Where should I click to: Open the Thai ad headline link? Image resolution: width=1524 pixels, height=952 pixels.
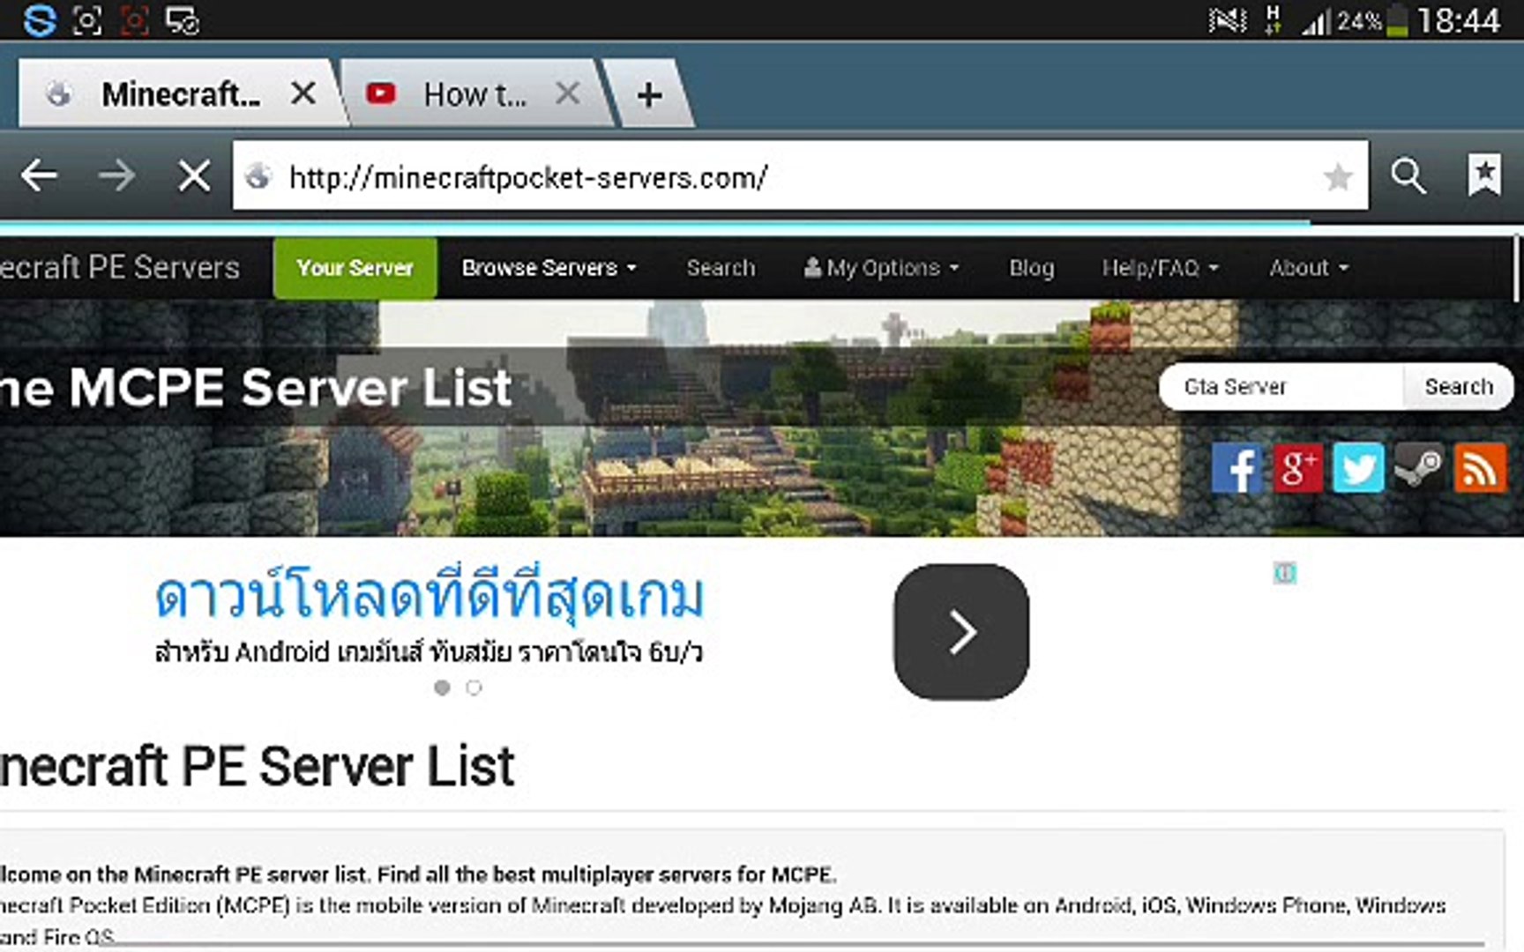pyautogui.click(x=430, y=597)
